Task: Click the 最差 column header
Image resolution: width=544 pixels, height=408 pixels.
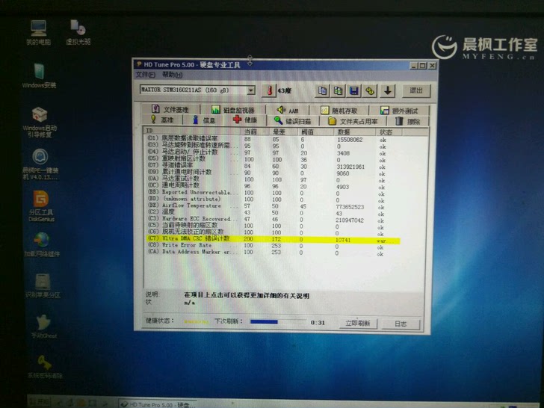Action: pyautogui.click(x=283, y=132)
